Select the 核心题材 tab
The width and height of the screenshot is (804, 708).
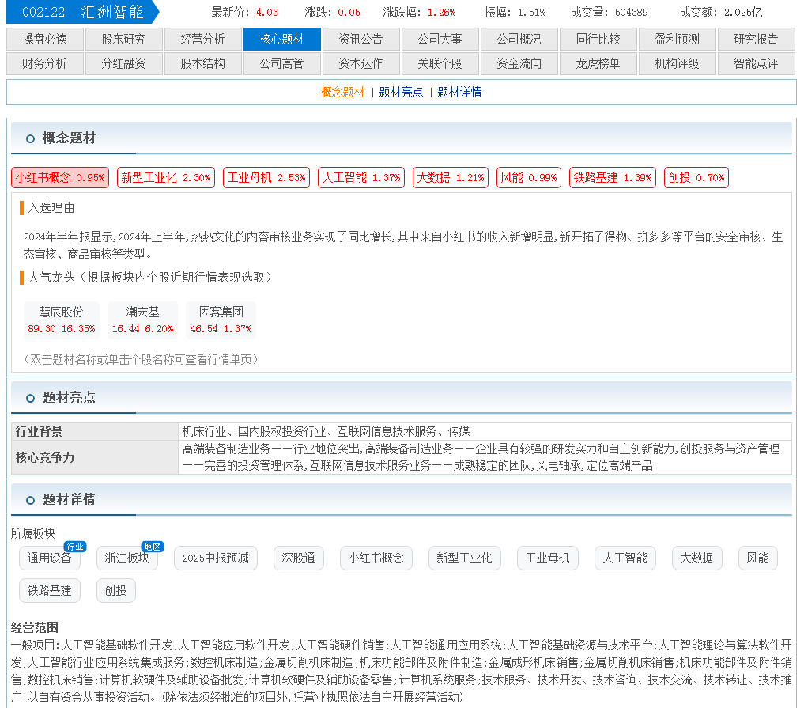(x=282, y=40)
